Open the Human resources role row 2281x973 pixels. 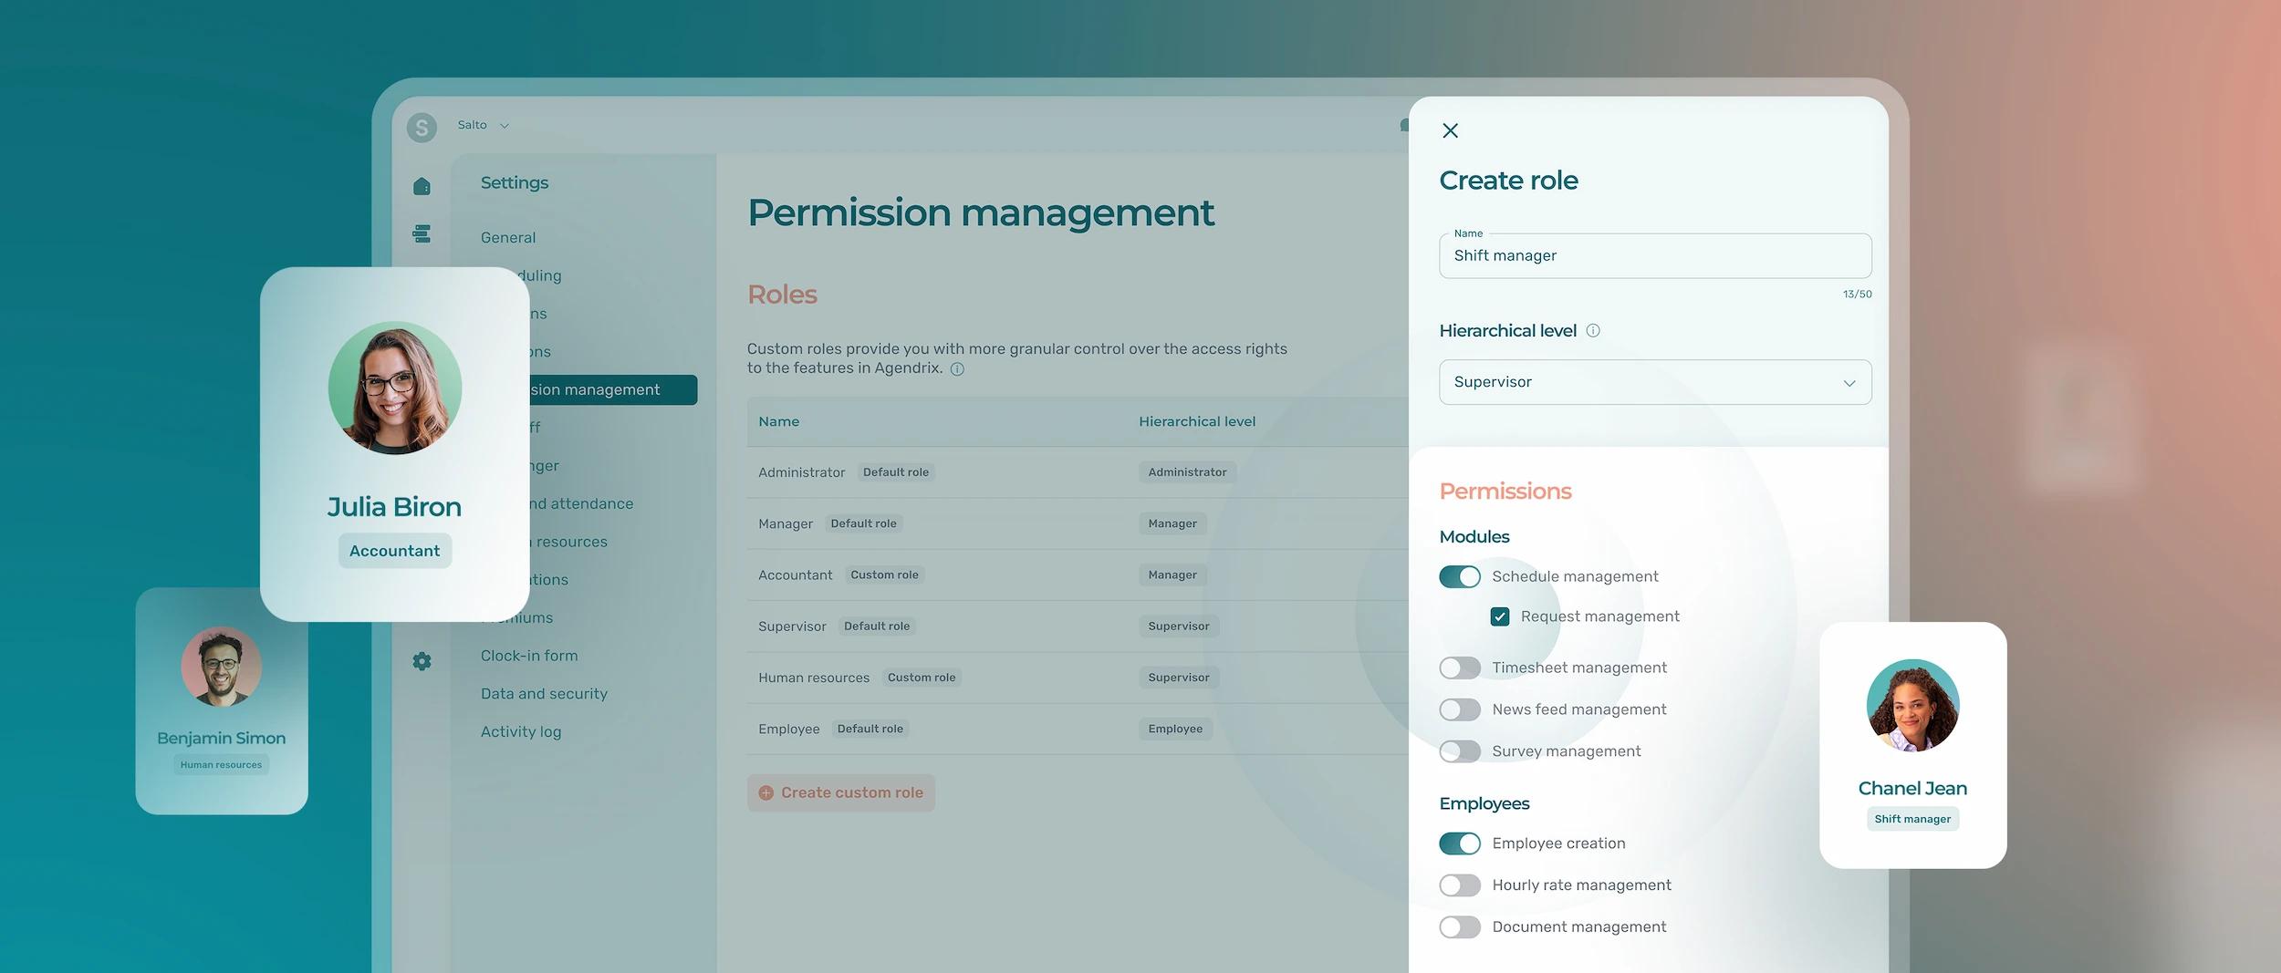point(1077,678)
